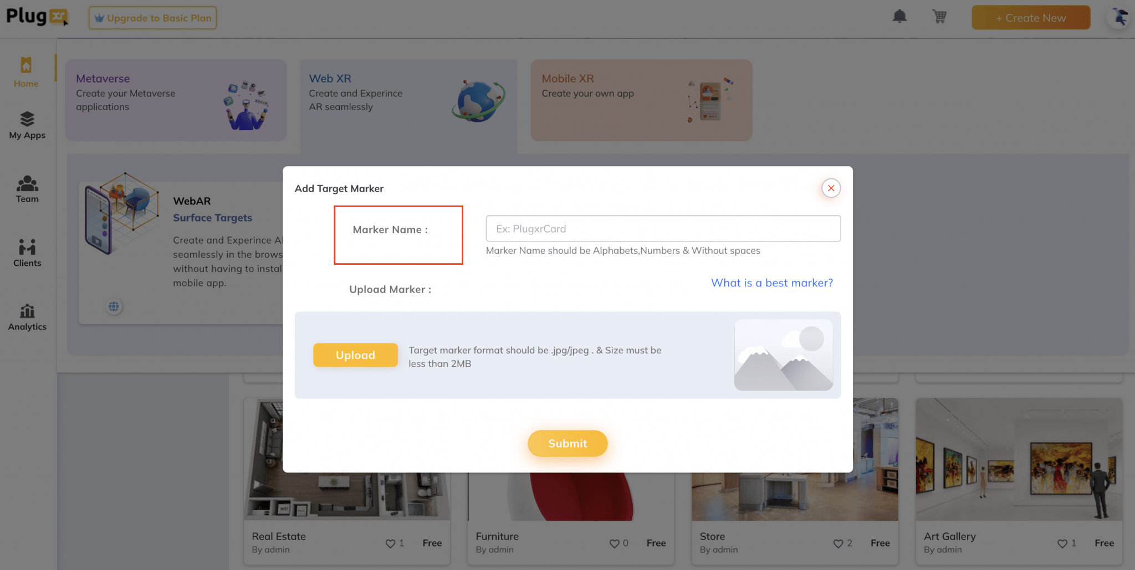Open the shopping cart
Screen dimensions: 1135x570
[939, 17]
